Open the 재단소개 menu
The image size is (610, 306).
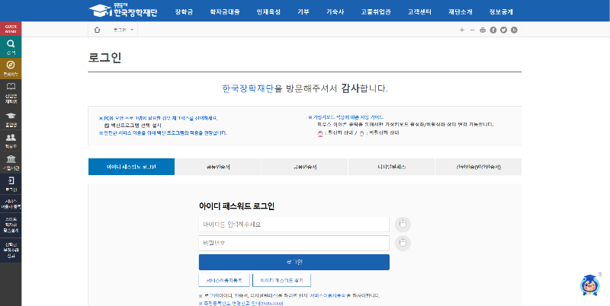click(x=461, y=11)
